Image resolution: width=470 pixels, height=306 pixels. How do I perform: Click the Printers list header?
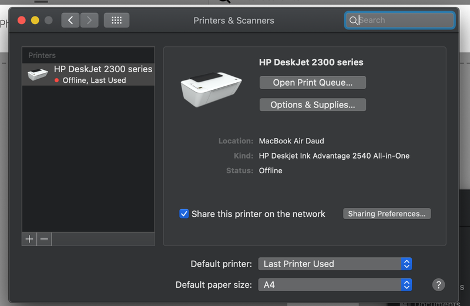[42, 55]
